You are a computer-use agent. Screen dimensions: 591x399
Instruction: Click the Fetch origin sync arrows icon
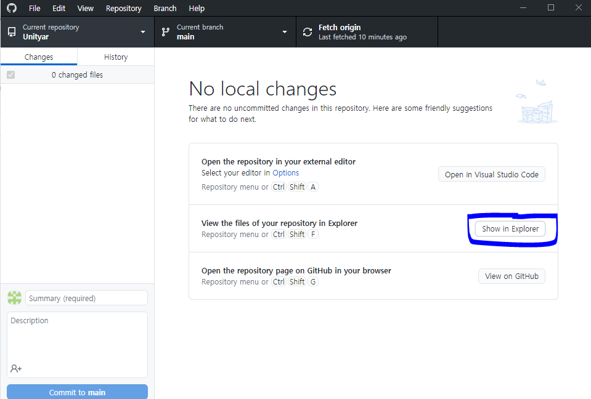(x=308, y=32)
